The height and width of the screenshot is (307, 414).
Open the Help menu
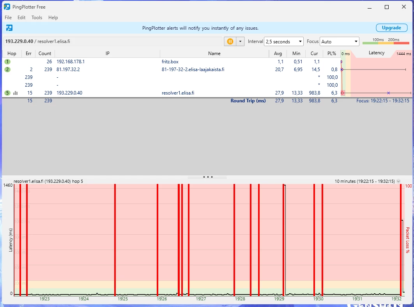point(53,18)
